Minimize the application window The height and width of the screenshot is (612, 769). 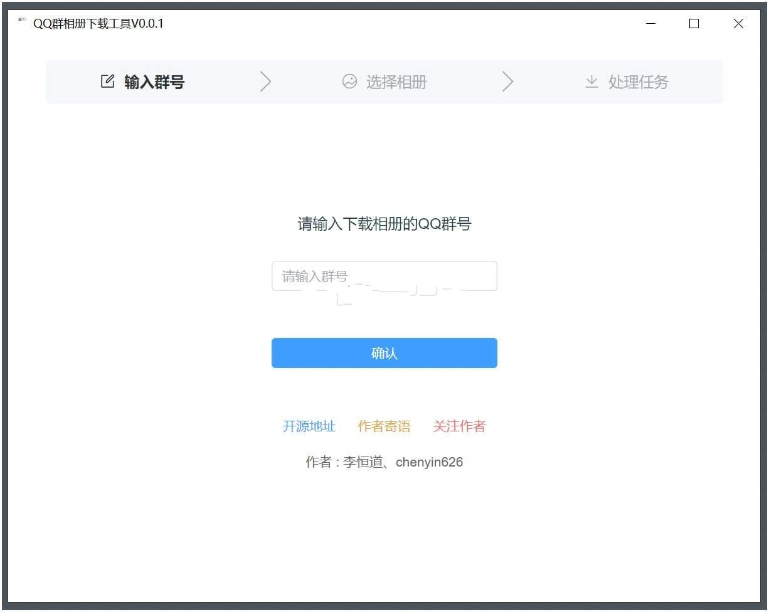(650, 23)
